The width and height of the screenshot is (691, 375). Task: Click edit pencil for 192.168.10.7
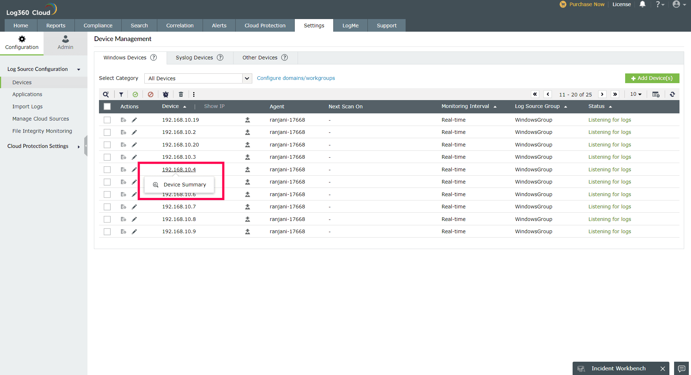134,207
